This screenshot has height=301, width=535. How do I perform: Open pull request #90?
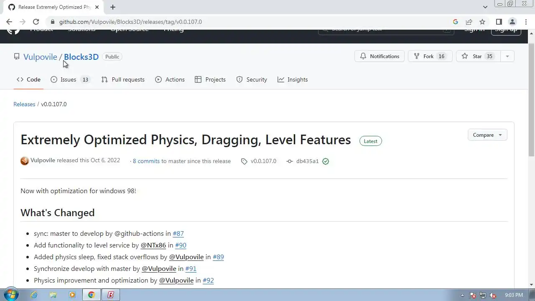[x=181, y=245]
